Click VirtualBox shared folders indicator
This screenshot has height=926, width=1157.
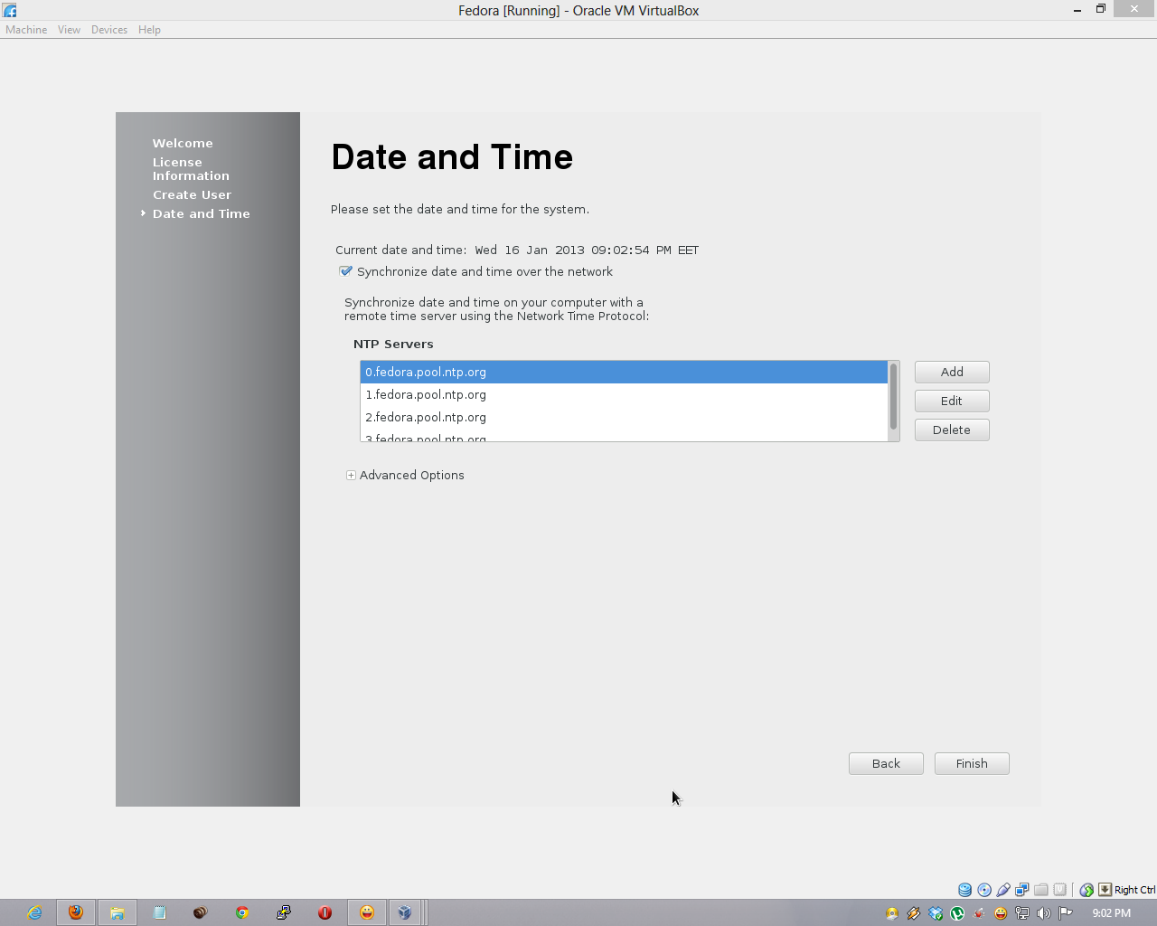(1041, 890)
